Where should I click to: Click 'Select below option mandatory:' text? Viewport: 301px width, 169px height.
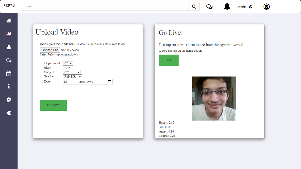tap(60, 55)
